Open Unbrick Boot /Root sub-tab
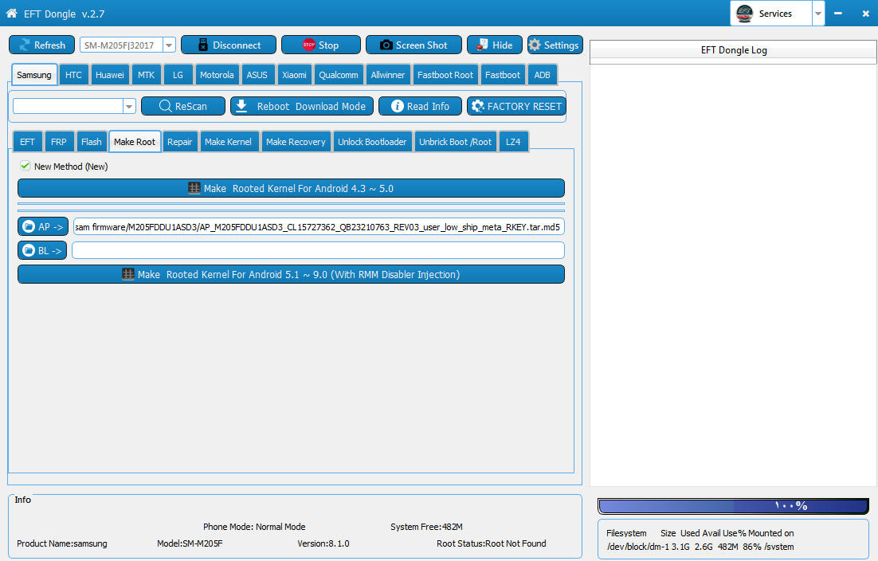 click(455, 142)
